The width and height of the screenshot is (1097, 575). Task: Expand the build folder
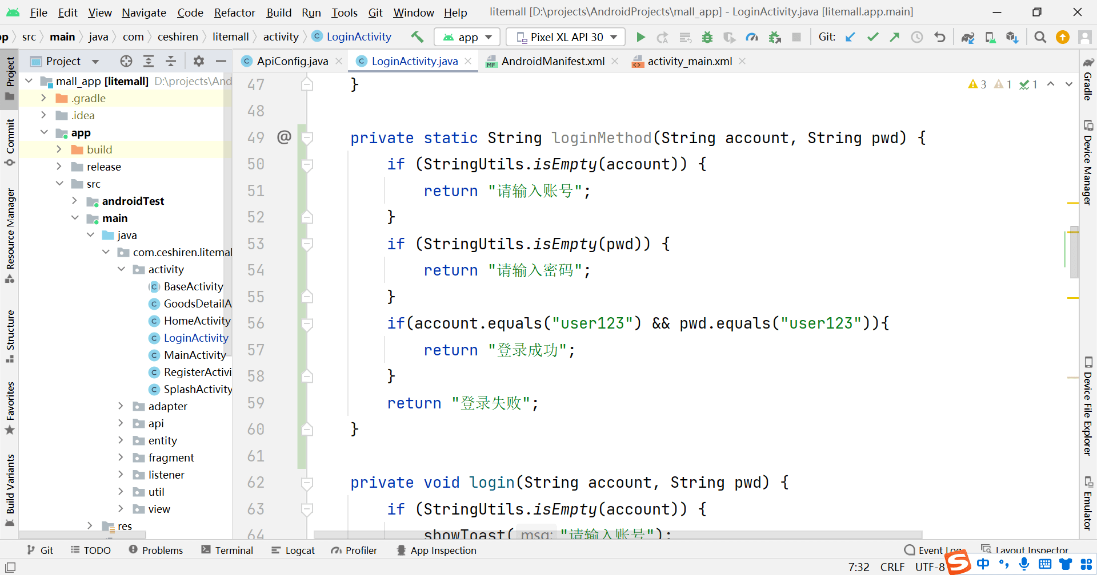59,149
